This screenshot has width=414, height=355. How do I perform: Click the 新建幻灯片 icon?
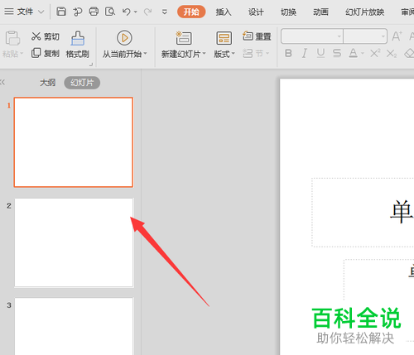pos(184,38)
